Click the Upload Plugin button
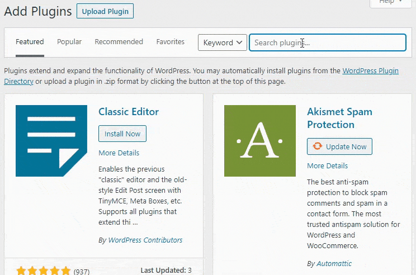This screenshot has height=275, width=416. click(105, 11)
